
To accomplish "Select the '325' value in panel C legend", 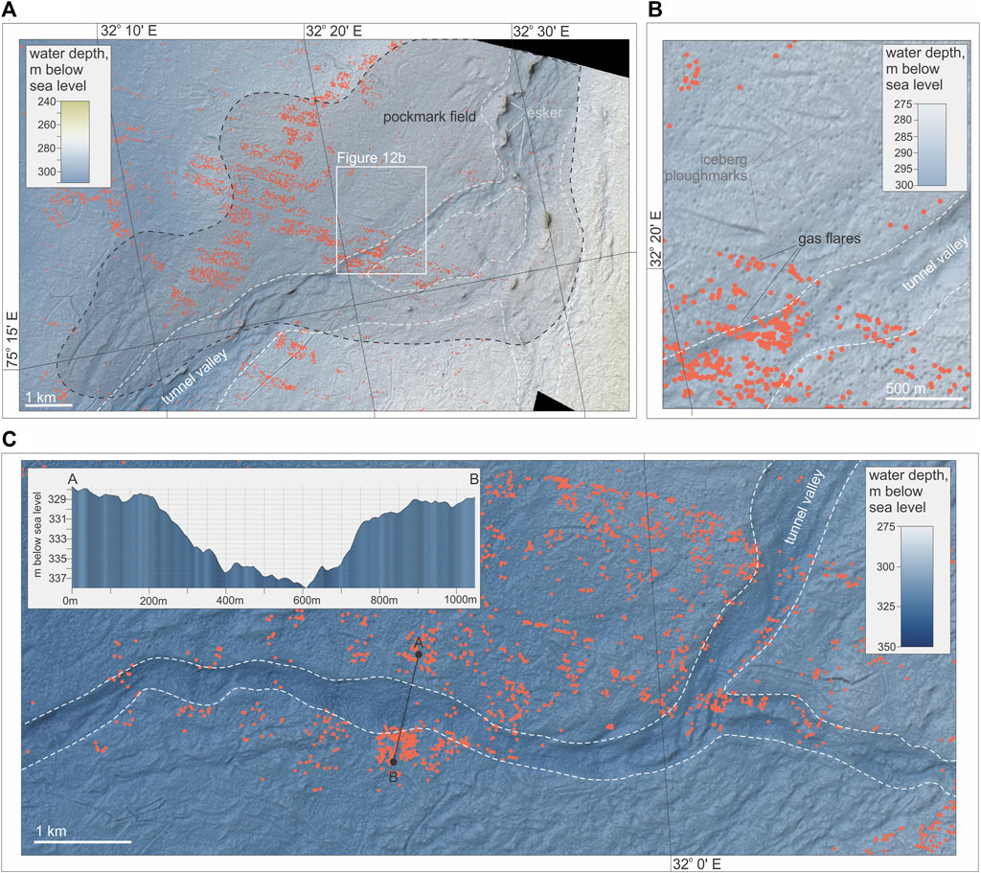I will click(885, 606).
